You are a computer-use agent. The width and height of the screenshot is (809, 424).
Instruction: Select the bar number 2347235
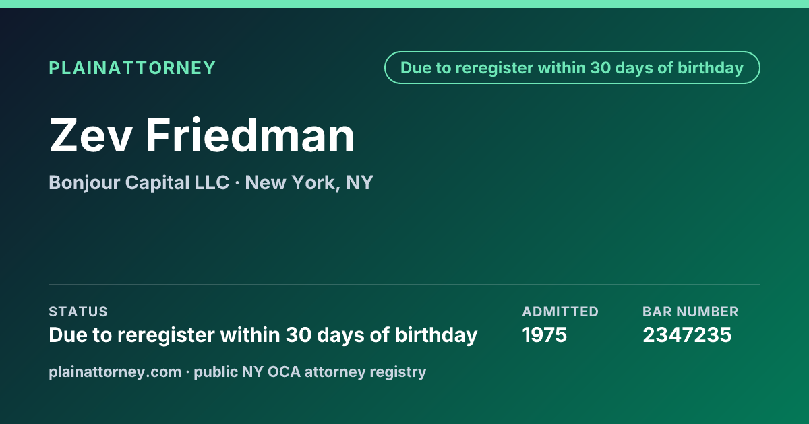(x=687, y=334)
